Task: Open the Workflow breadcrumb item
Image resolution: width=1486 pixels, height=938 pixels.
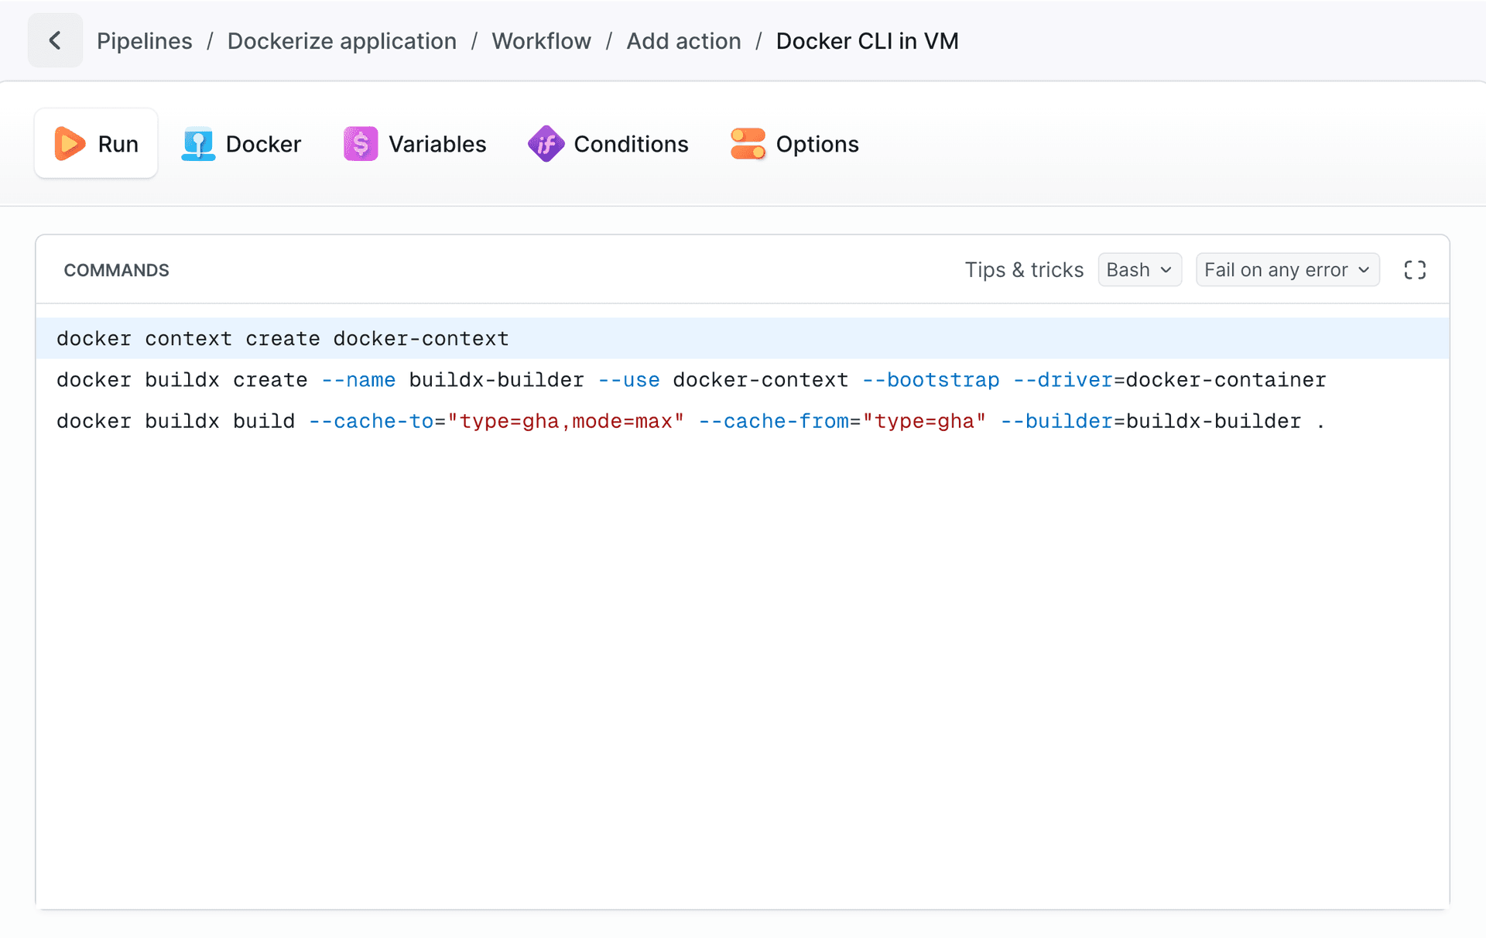Action: pos(540,40)
